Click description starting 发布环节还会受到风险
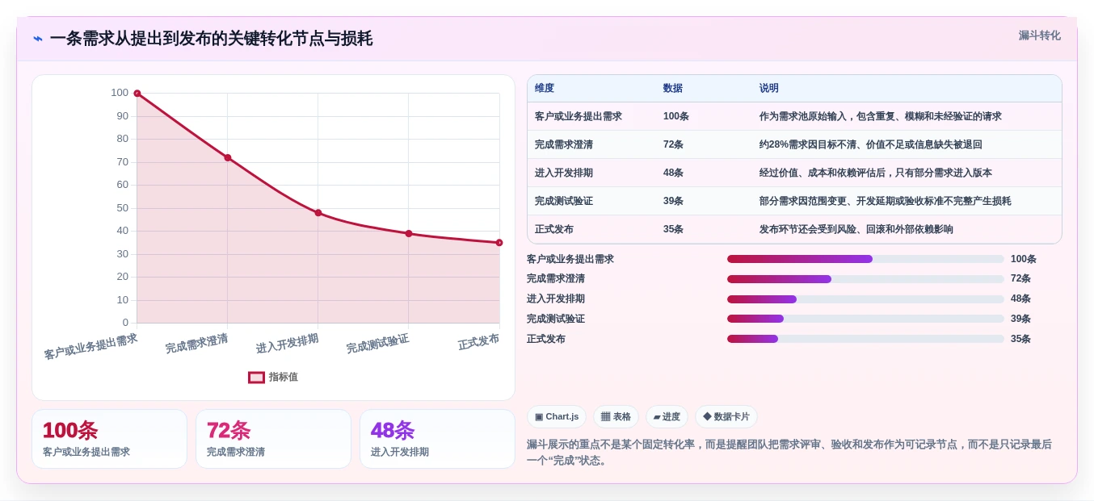This screenshot has height=501, width=1094. [x=856, y=229]
